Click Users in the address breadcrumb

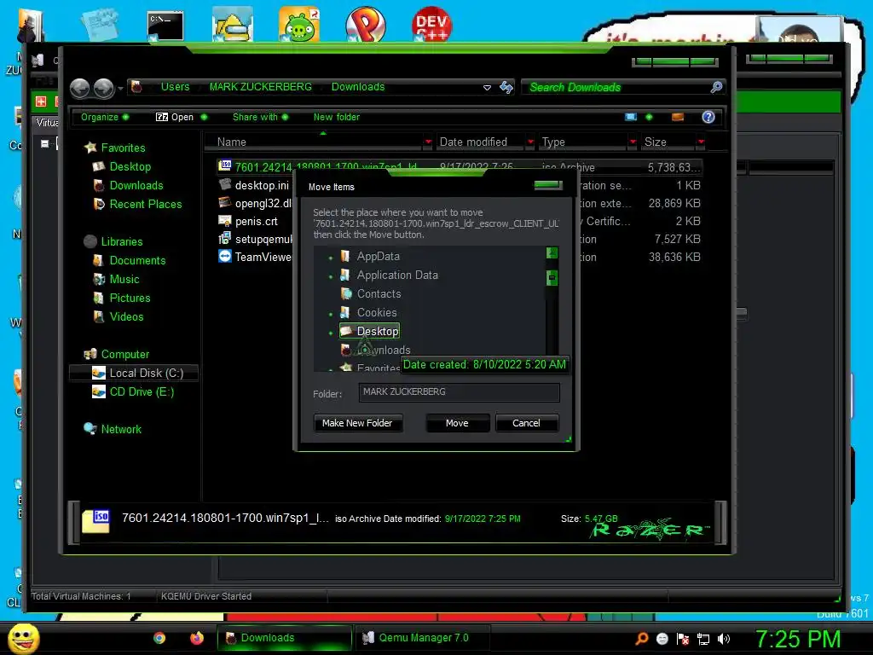pos(175,87)
